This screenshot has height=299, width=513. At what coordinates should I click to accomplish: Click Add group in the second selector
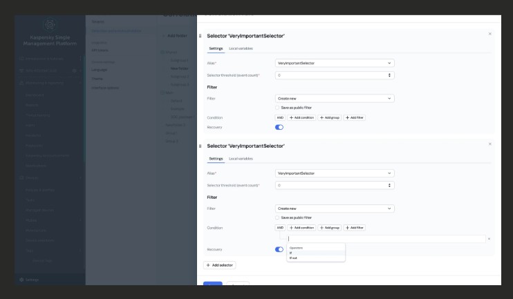(x=329, y=227)
